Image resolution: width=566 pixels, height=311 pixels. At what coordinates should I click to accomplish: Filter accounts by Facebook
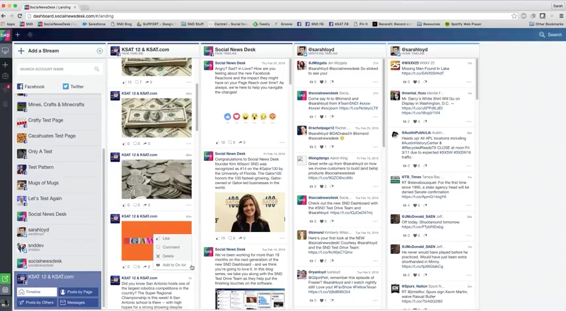[x=31, y=86]
